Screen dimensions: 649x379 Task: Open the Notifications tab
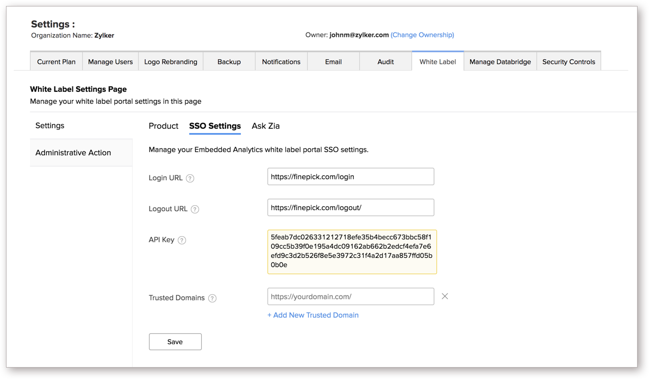pos(281,61)
